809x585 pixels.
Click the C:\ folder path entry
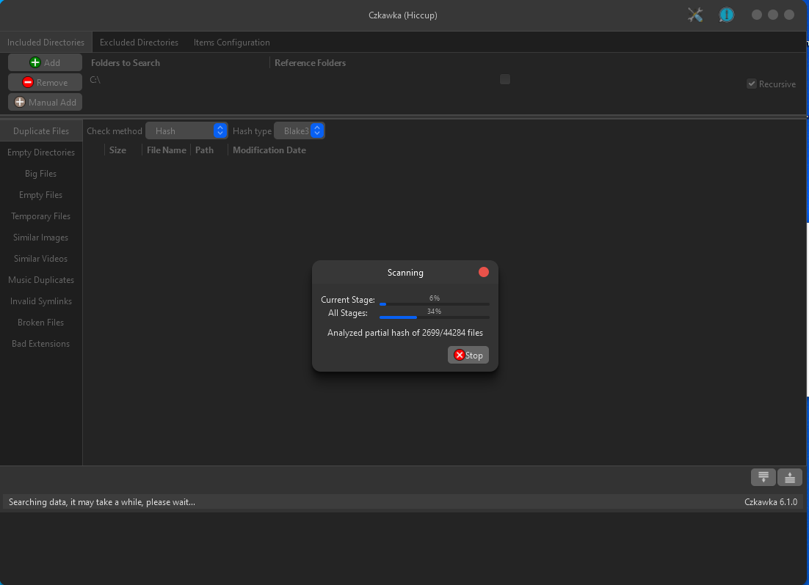pyautogui.click(x=95, y=79)
